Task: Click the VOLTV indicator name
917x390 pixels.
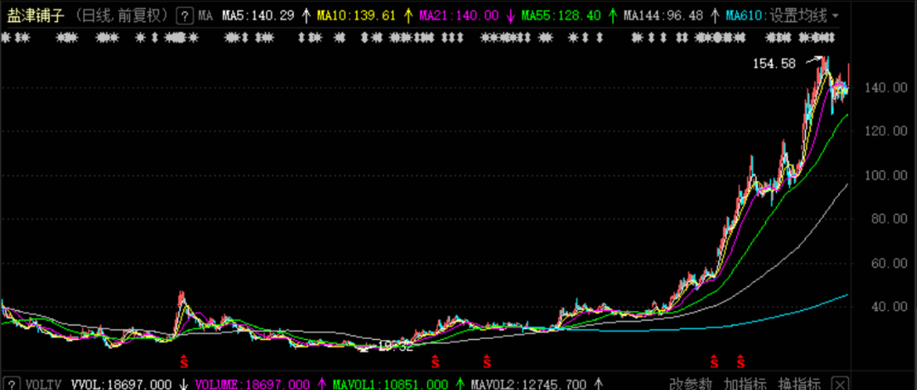Action: [44, 385]
